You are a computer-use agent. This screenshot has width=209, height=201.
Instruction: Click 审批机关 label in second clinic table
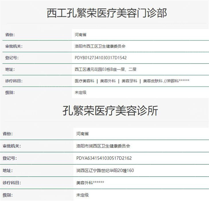pos(12,146)
